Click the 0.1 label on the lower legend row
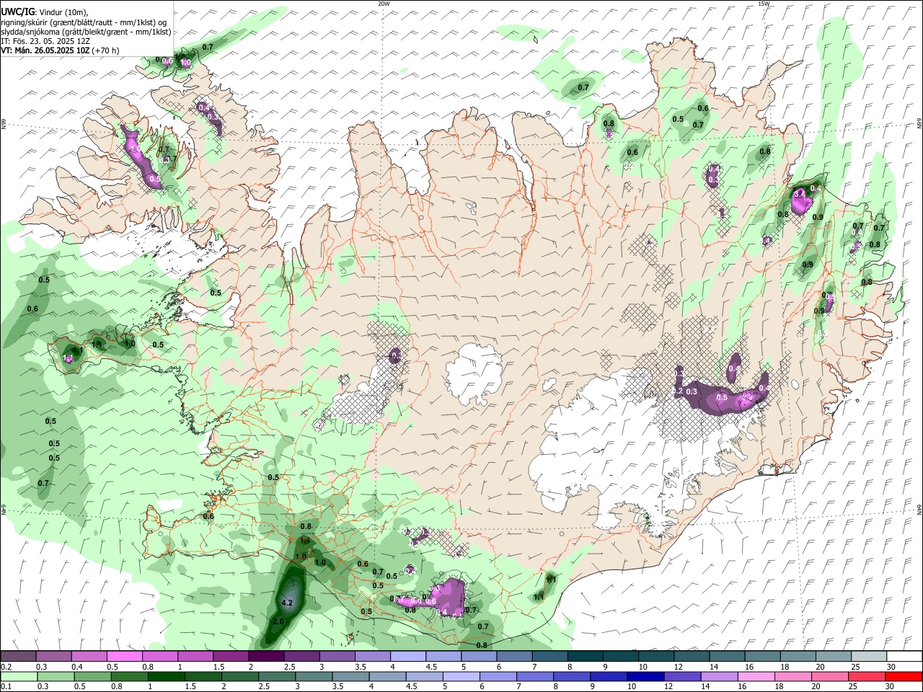 tap(6, 687)
